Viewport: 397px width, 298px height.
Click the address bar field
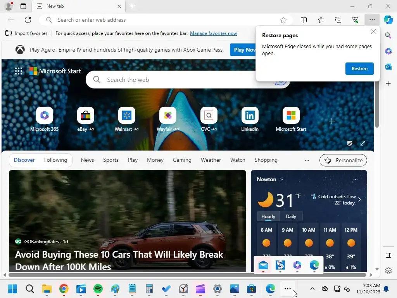pyautogui.click(x=166, y=20)
